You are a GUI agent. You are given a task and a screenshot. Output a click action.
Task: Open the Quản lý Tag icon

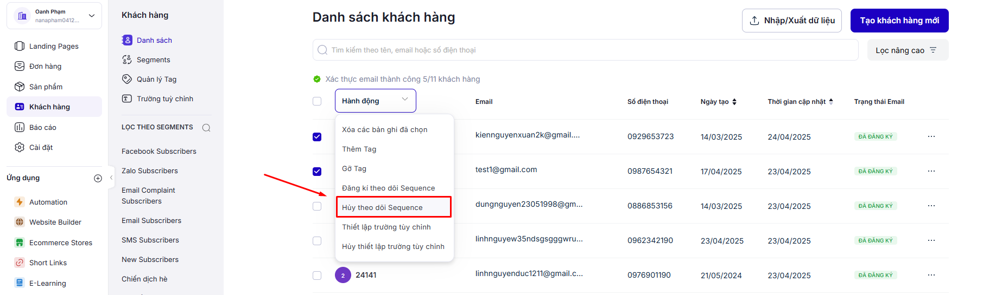point(127,79)
